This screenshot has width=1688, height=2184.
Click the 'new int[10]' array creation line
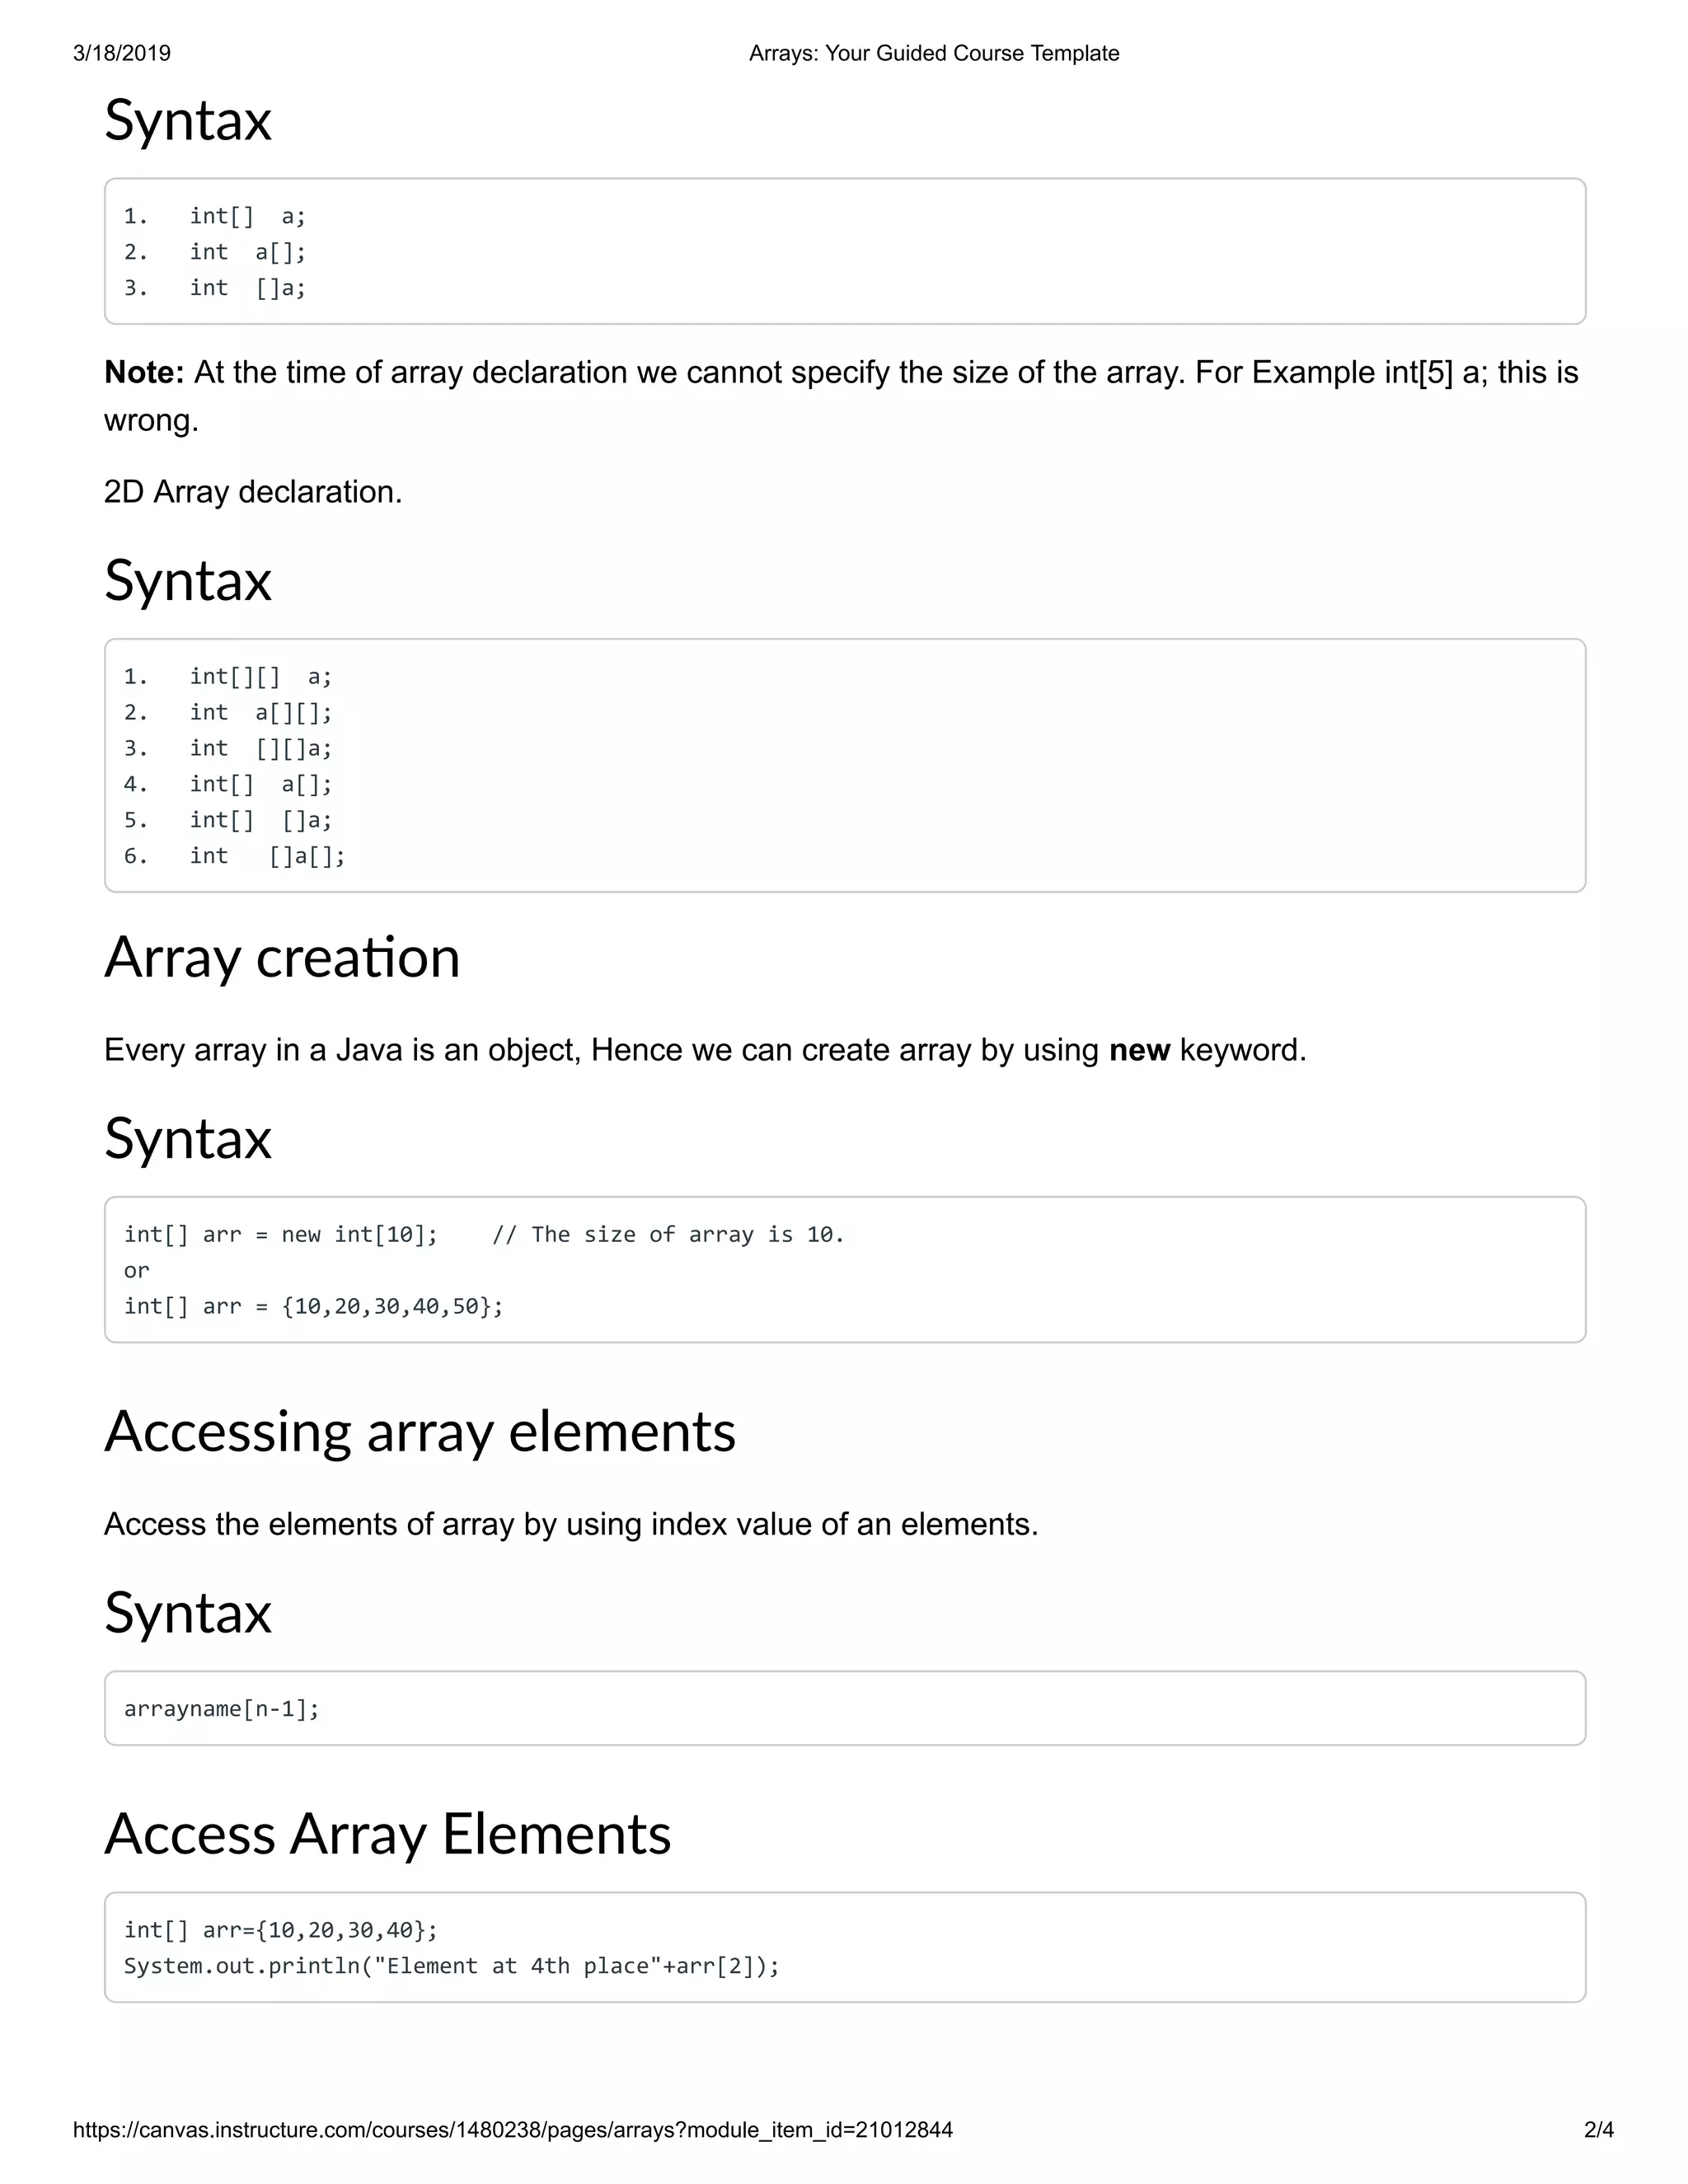(x=282, y=1235)
